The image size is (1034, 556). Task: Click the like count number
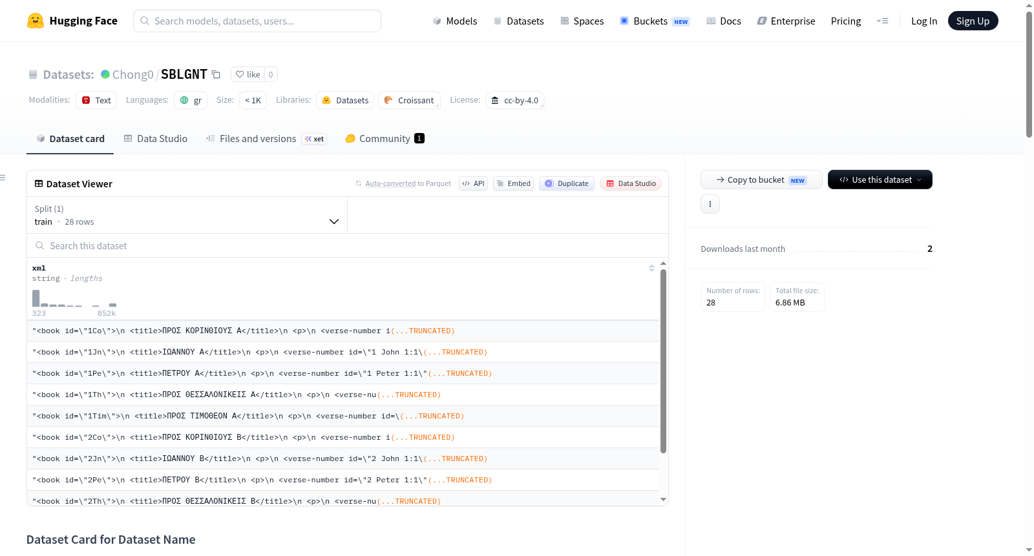[x=271, y=74]
